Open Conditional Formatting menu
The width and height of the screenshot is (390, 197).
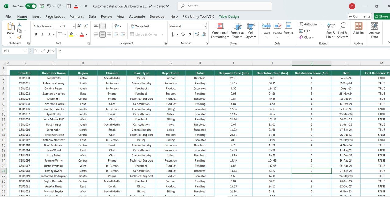[220, 30]
